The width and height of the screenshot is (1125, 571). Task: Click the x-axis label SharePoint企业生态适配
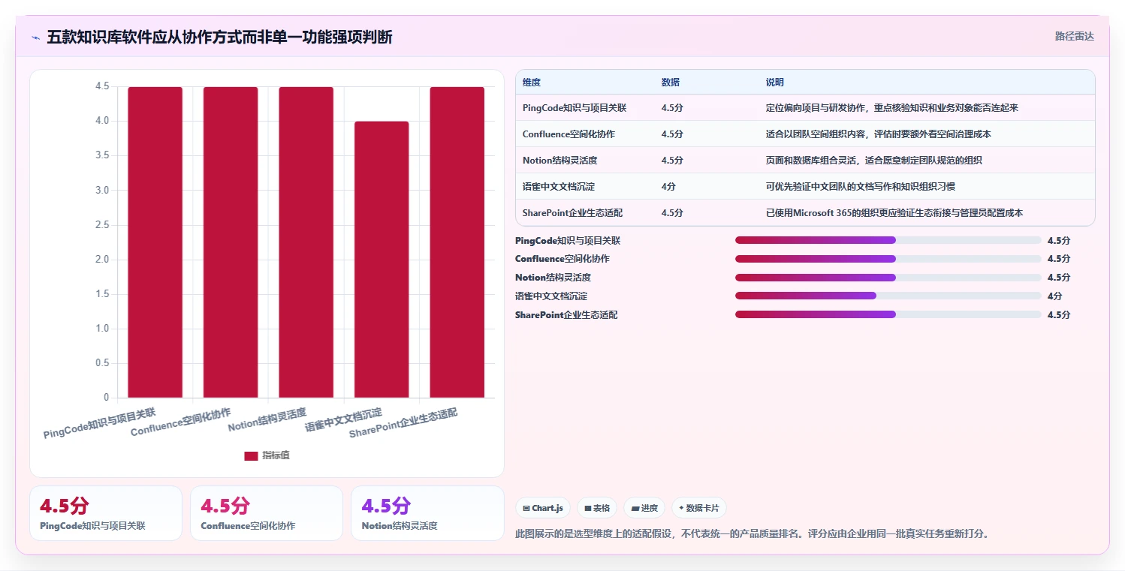click(x=403, y=424)
